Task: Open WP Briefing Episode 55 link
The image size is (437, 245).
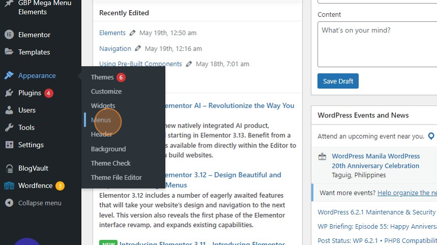Action: (377, 226)
